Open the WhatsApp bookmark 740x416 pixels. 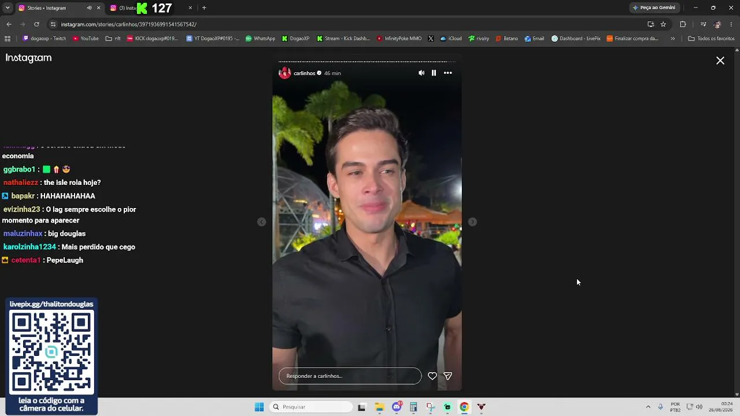(x=260, y=39)
